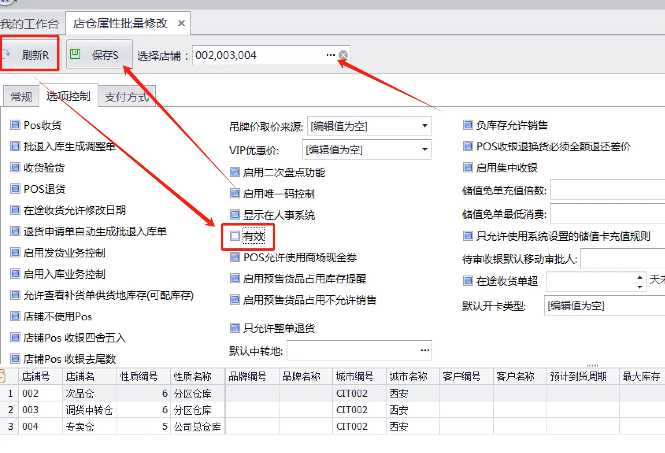Open the VIP优惠价 dropdown list

pyautogui.click(x=424, y=150)
